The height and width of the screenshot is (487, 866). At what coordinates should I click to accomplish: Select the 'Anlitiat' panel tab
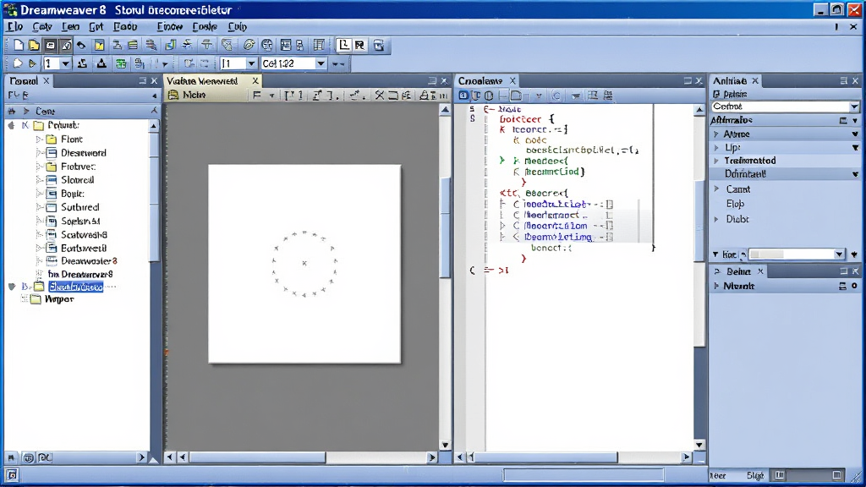730,80
